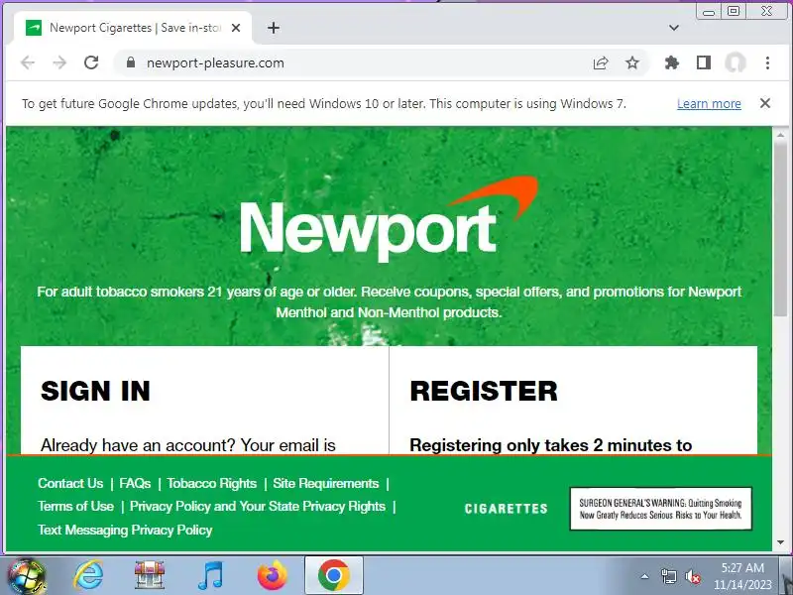Close the Newport Cigarettes tab
Image resolution: width=793 pixels, height=595 pixels.
click(x=236, y=28)
